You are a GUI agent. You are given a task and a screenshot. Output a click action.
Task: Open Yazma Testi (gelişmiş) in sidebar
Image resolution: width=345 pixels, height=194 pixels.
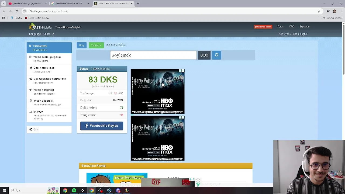(x=49, y=58)
